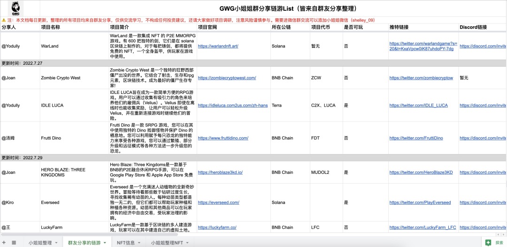Viewport: 507px width, 247px height.
Task: Click the red disclaimer notice row
Action: pyautogui.click(x=253, y=20)
